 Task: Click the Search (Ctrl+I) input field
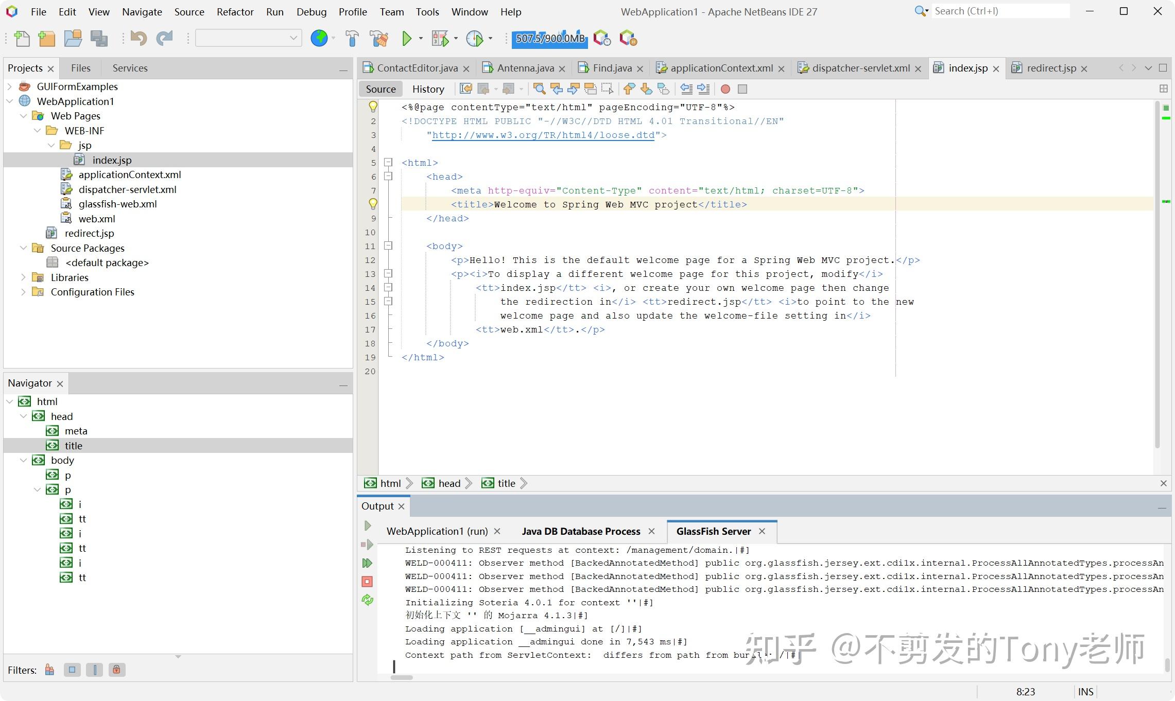point(999,11)
